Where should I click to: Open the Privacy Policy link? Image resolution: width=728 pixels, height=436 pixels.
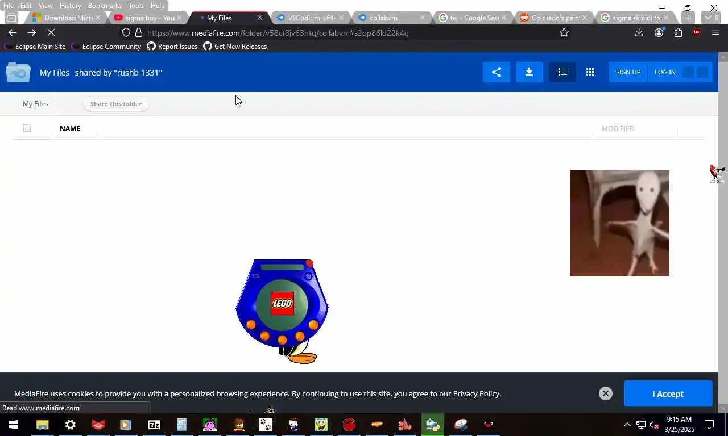[476, 393]
